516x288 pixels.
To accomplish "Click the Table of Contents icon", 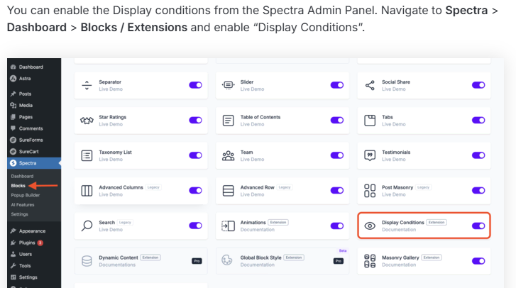I will point(229,120).
